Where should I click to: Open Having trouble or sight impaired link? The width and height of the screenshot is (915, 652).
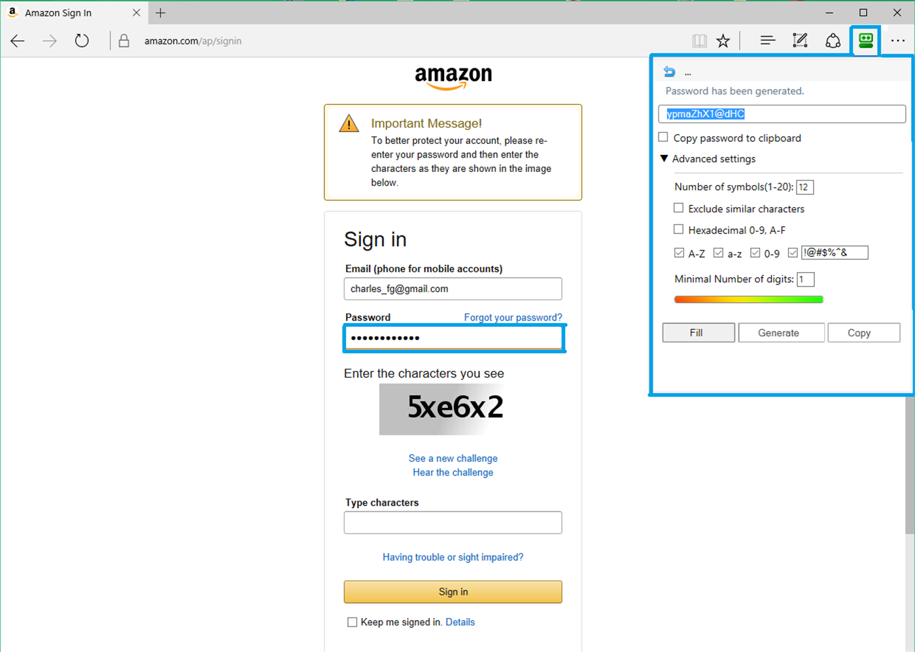(453, 557)
